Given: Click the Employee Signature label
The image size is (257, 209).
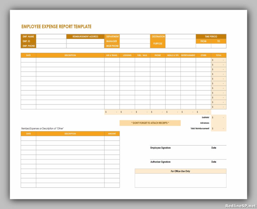Looking at the screenshot, I should (160, 148).
